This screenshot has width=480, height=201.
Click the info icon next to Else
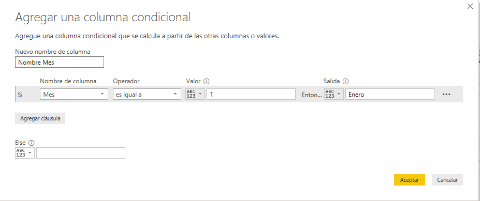tap(31, 143)
